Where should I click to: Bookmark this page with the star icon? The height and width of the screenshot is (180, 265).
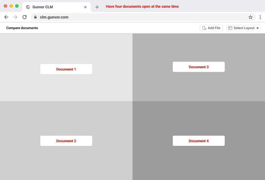click(x=250, y=17)
